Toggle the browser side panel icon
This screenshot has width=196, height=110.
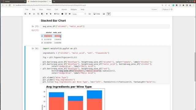[x=187, y=5]
